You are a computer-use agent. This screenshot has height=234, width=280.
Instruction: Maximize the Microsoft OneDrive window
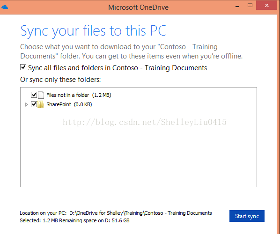click(x=250, y=5)
